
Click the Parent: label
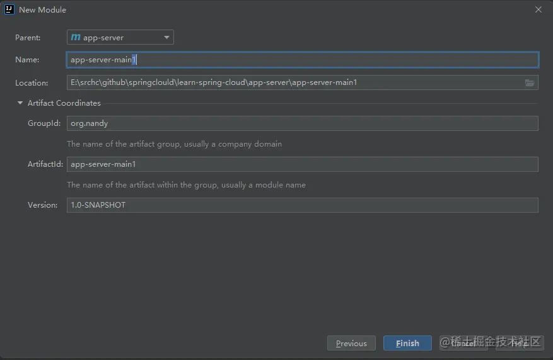click(28, 38)
